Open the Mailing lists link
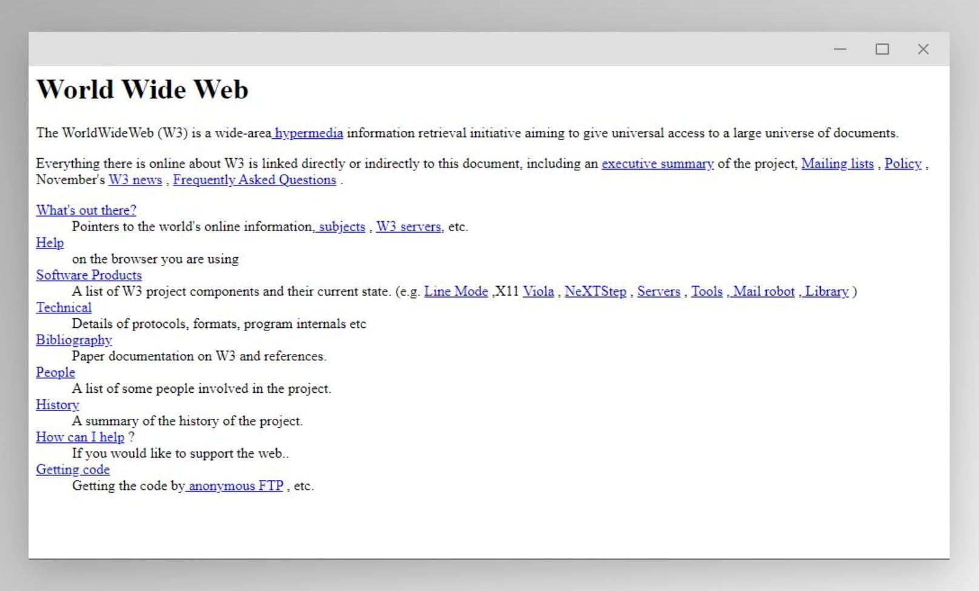The image size is (979, 591). [x=837, y=164]
